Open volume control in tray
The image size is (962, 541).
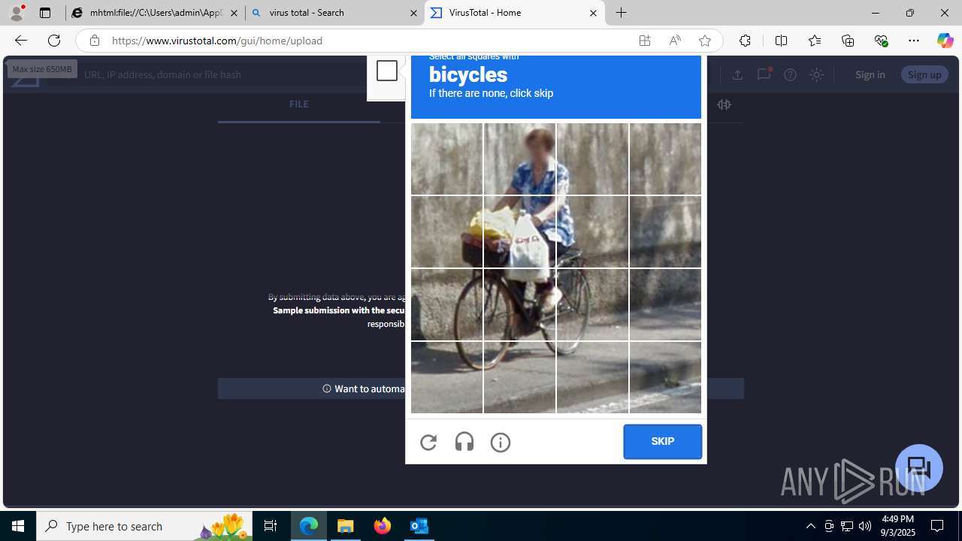point(865,526)
